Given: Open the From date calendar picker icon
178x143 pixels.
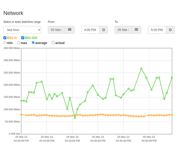Looking at the screenshot, I should (x=70, y=30).
